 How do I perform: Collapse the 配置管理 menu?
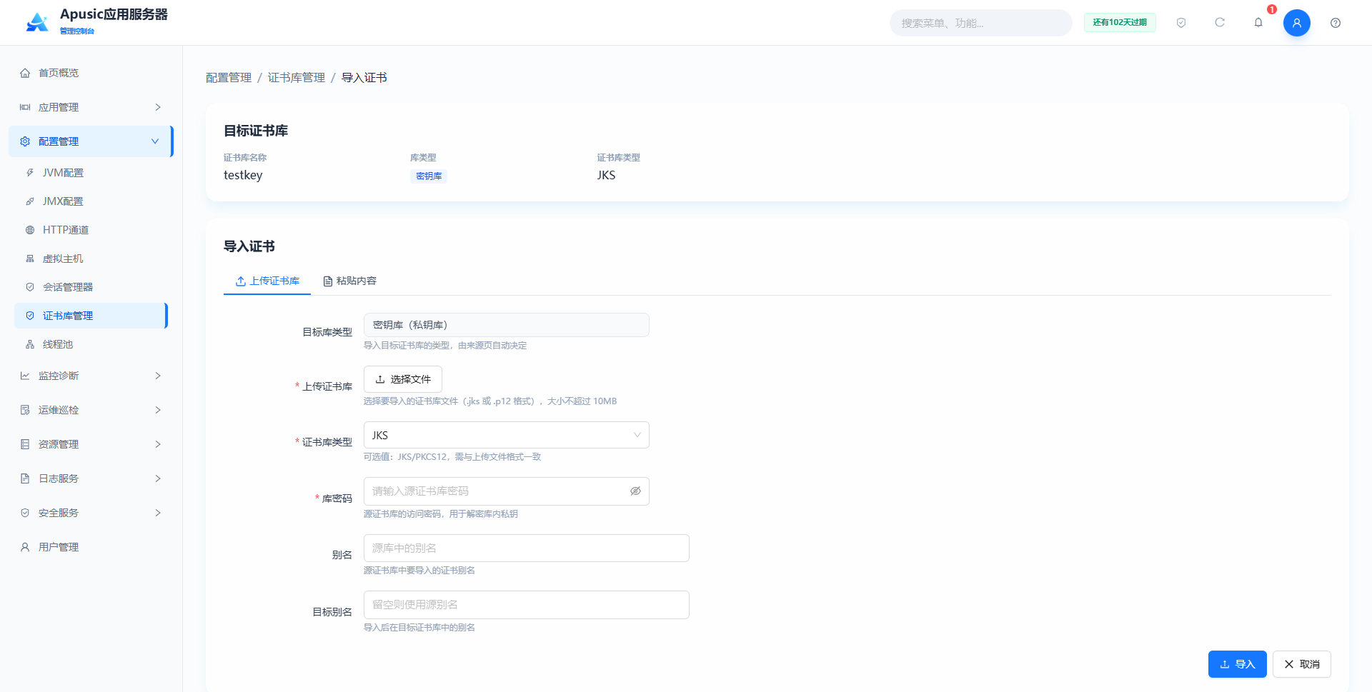pyautogui.click(x=91, y=141)
